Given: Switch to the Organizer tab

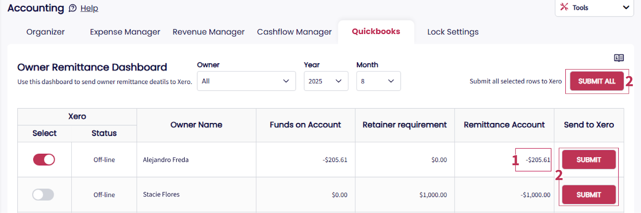Looking at the screenshot, I should pos(45,32).
